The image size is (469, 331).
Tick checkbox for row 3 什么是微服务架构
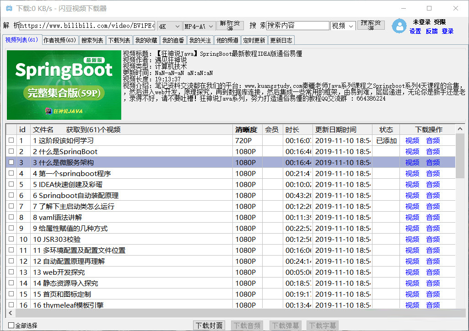click(11, 162)
